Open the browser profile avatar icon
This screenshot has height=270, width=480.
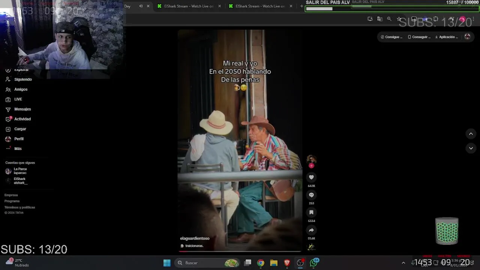pos(462,19)
